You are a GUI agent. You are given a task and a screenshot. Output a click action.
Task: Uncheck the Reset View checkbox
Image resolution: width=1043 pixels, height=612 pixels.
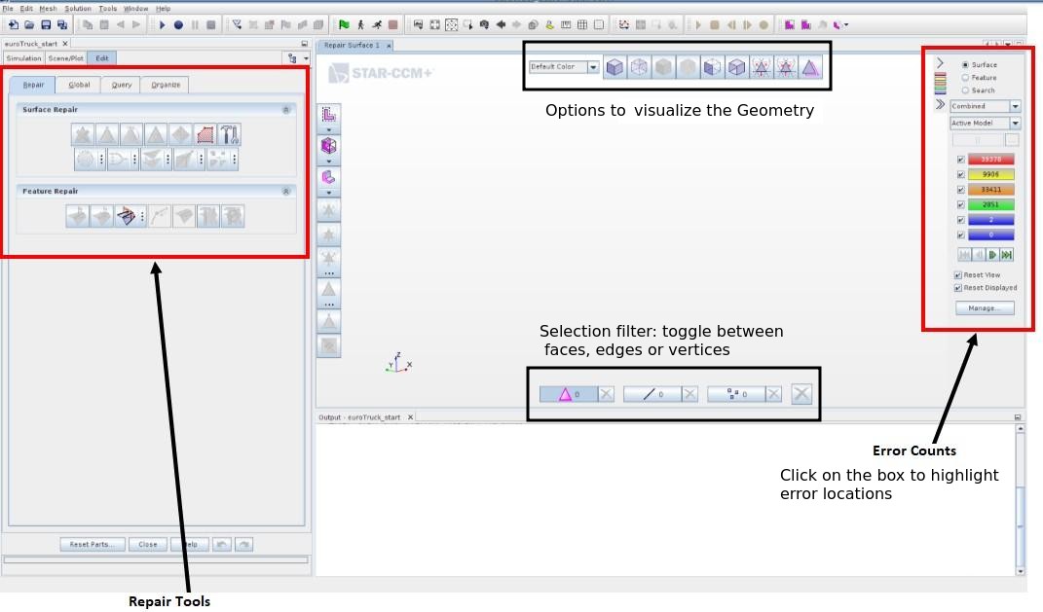click(x=958, y=275)
